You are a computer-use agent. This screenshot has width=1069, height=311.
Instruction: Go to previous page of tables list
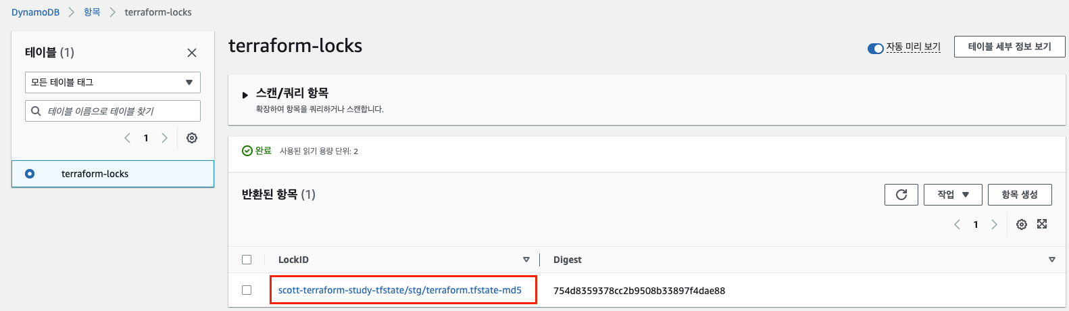pyautogui.click(x=127, y=138)
